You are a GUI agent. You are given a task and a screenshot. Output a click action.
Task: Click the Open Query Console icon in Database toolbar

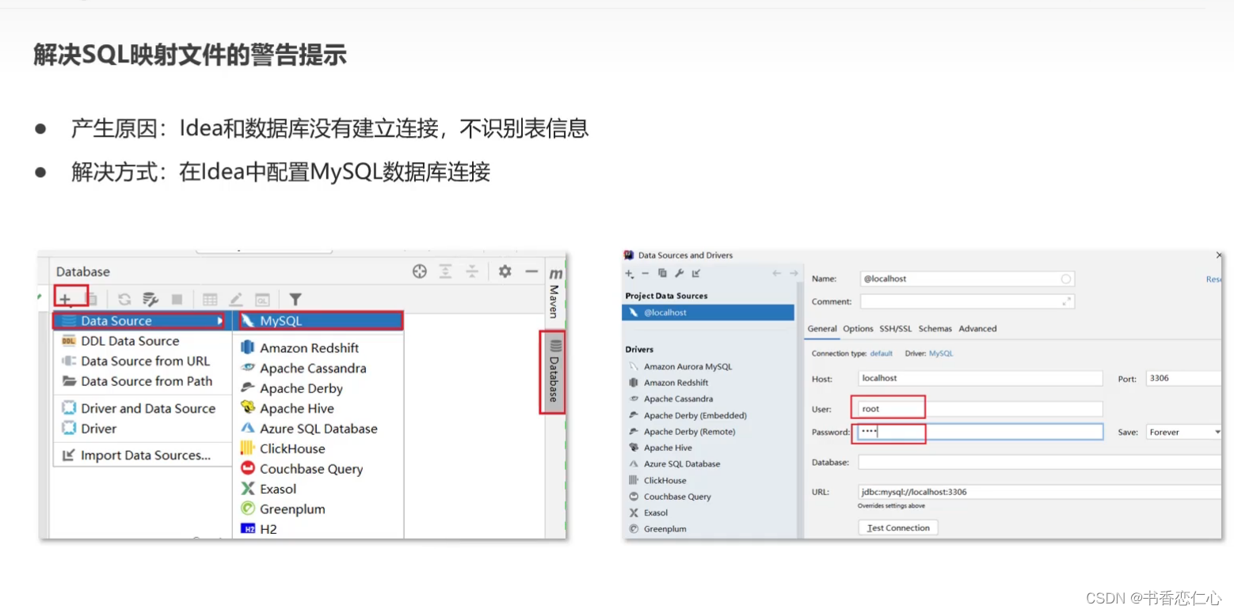(262, 299)
